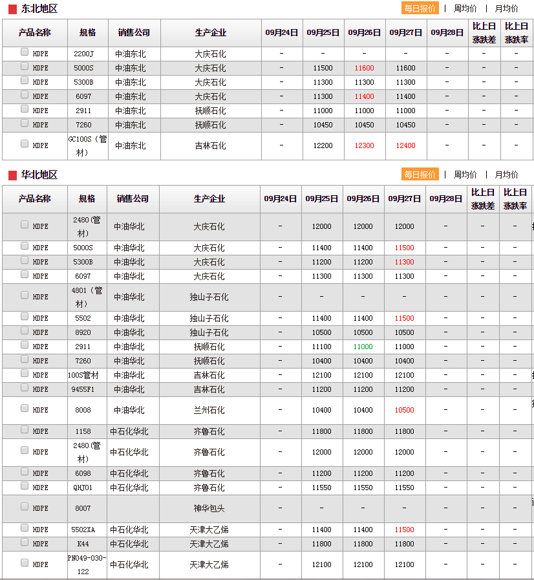Tick the K44 天津大乙烯 row checkbox
Viewport: 534px width, 580px height.
[x=25, y=542]
